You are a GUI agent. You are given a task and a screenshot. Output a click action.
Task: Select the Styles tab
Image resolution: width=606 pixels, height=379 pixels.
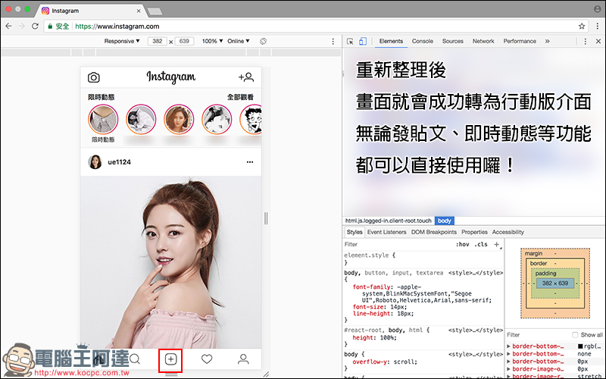coord(355,232)
